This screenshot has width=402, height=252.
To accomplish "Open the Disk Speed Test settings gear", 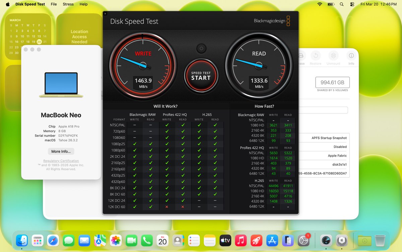I will pyautogui.click(x=201, y=48).
